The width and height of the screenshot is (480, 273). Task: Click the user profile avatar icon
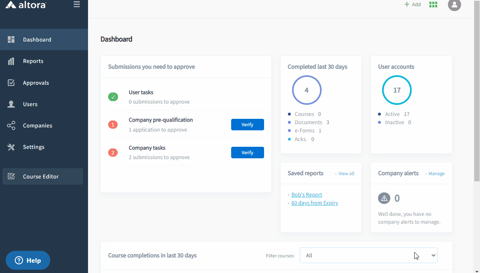pos(454,5)
